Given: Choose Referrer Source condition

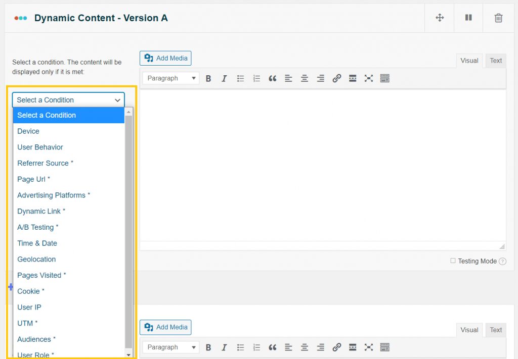Looking at the screenshot, I should pos(68,163).
